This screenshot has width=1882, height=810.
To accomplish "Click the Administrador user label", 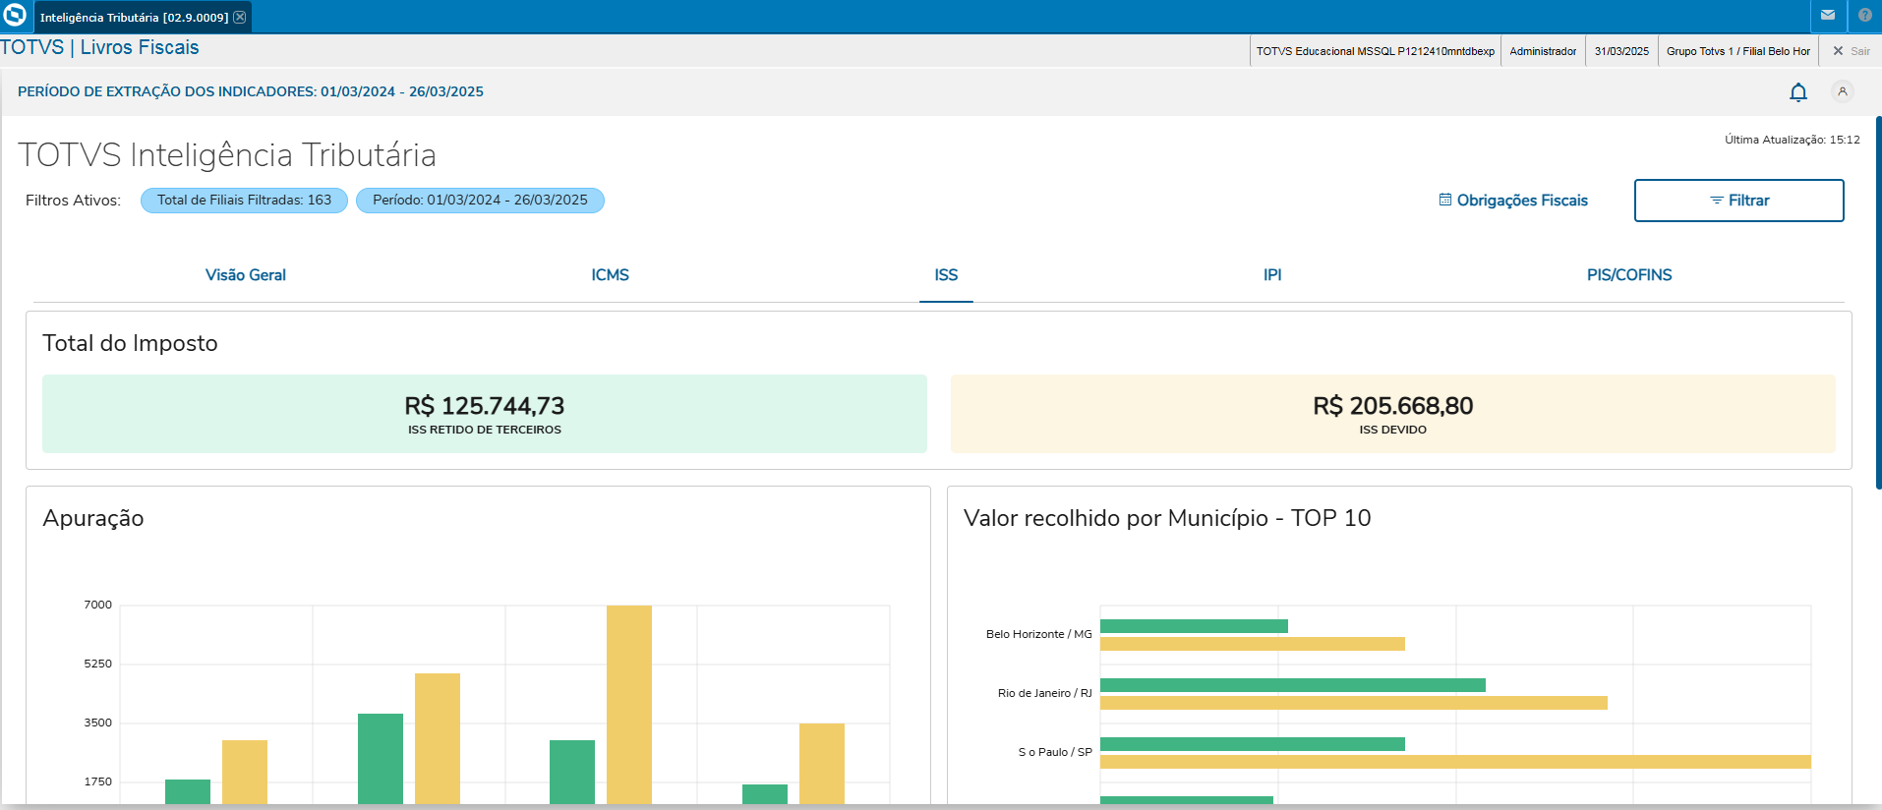I will (x=1543, y=51).
